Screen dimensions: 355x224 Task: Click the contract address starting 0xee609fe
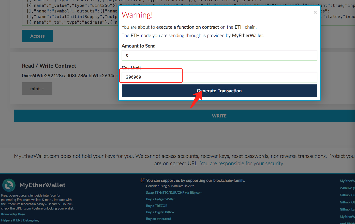click(x=70, y=76)
